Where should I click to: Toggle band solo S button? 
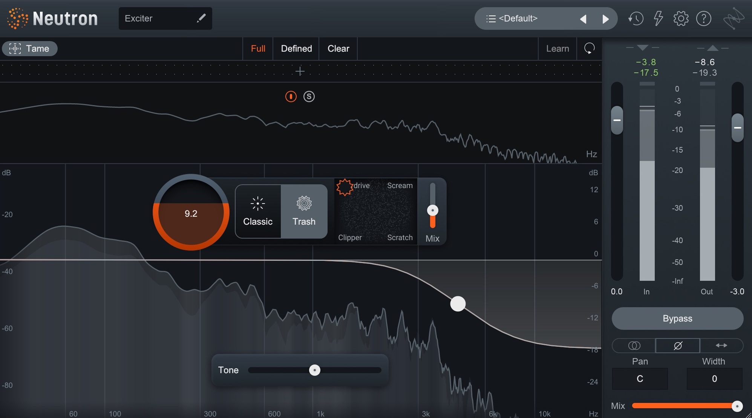(x=309, y=96)
